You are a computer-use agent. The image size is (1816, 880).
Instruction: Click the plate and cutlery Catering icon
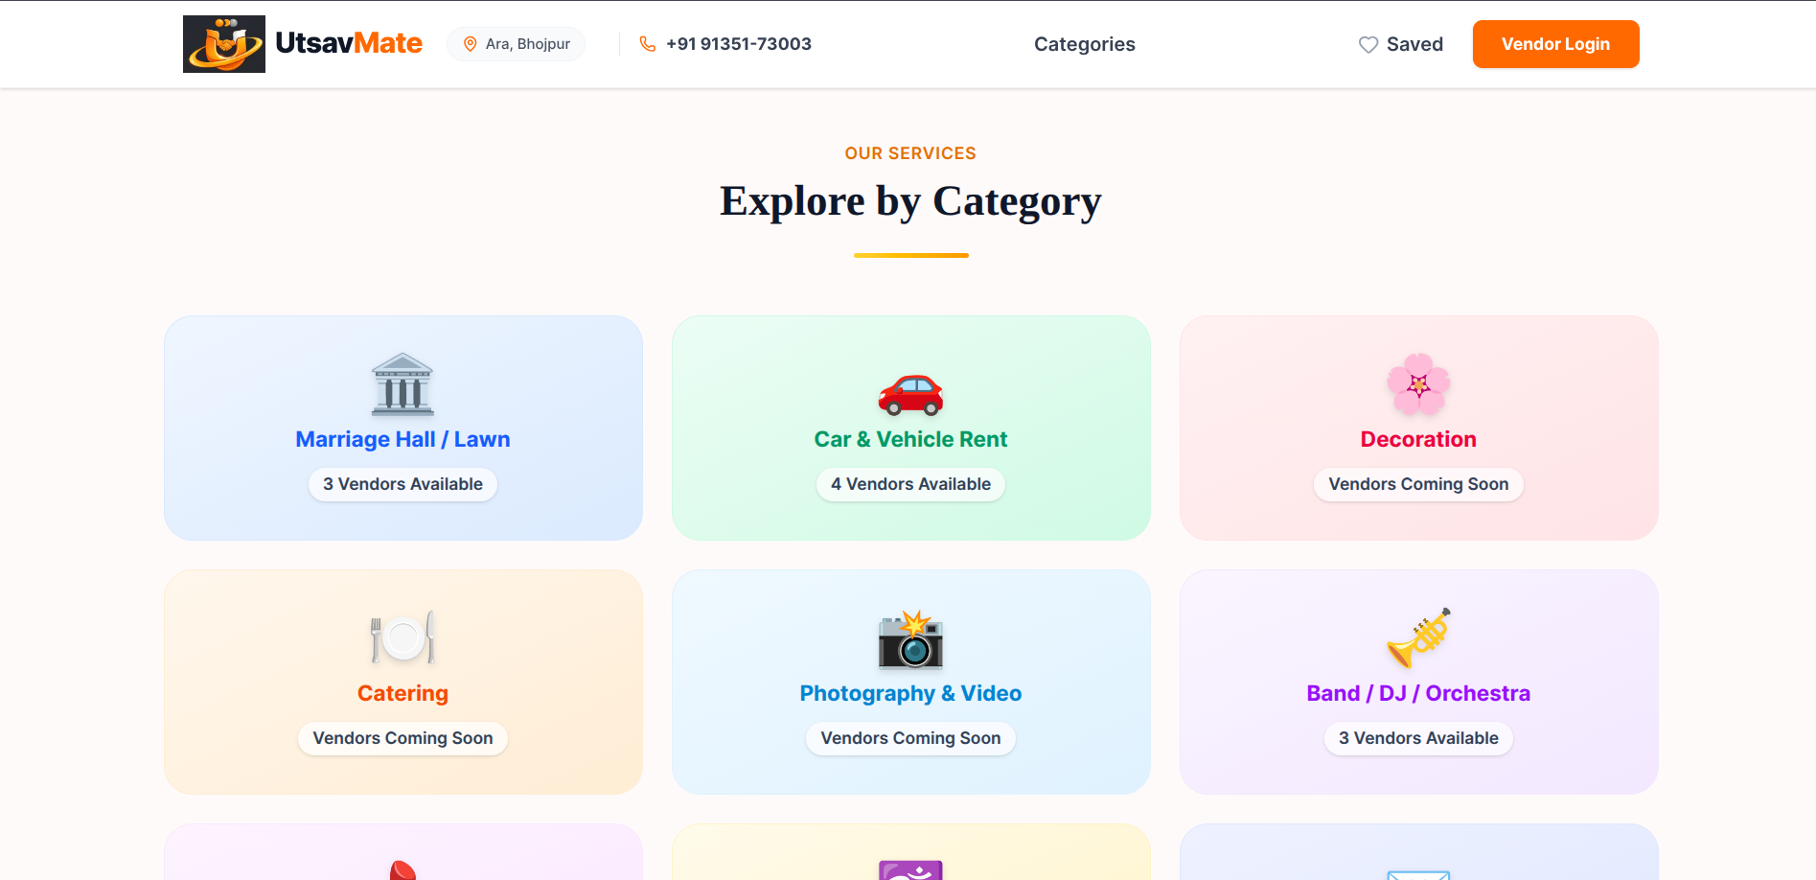point(402,637)
